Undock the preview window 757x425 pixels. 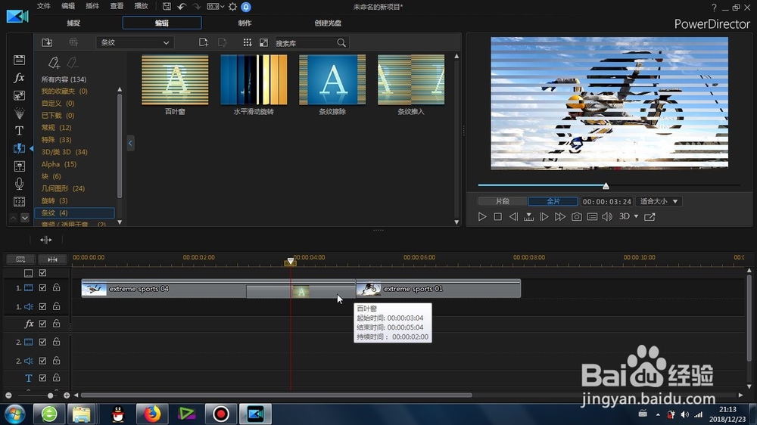click(x=650, y=216)
